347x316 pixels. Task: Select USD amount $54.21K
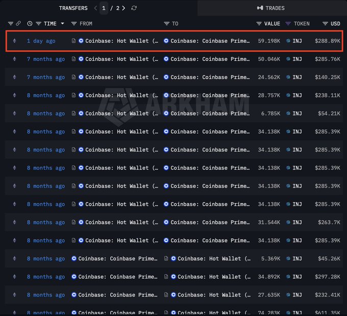click(x=329, y=114)
